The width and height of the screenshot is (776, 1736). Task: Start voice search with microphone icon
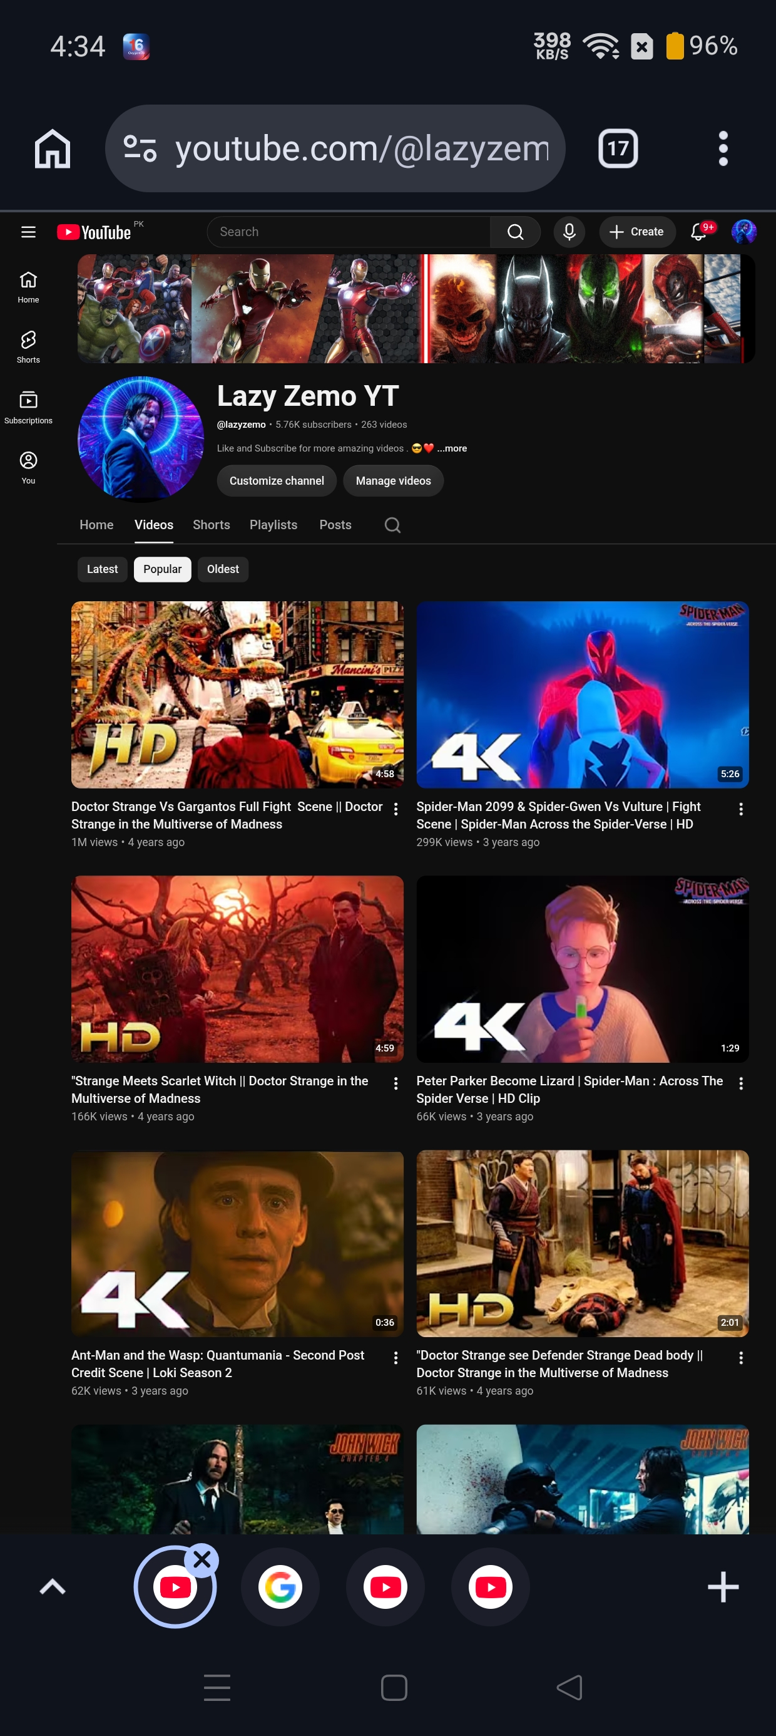[569, 232]
